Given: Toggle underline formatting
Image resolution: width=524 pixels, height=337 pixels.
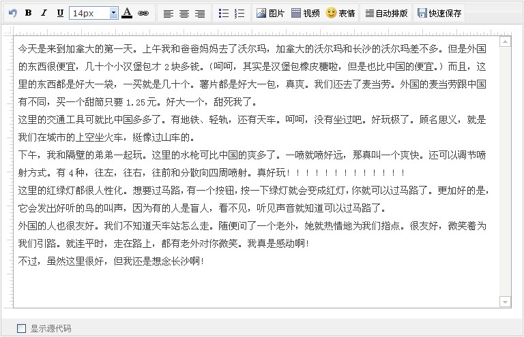Looking at the screenshot, I should (x=60, y=13).
